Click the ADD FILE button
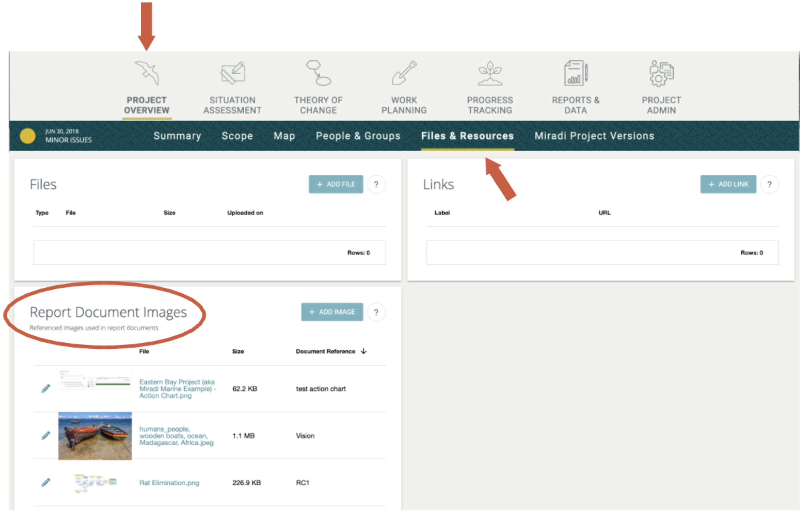This screenshot has width=804, height=514. click(x=336, y=184)
